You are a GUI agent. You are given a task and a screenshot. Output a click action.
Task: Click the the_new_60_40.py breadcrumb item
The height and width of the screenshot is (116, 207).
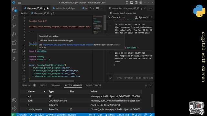pos(42,13)
